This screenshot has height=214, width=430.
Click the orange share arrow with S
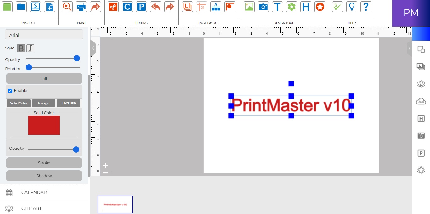click(x=95, y=7)
